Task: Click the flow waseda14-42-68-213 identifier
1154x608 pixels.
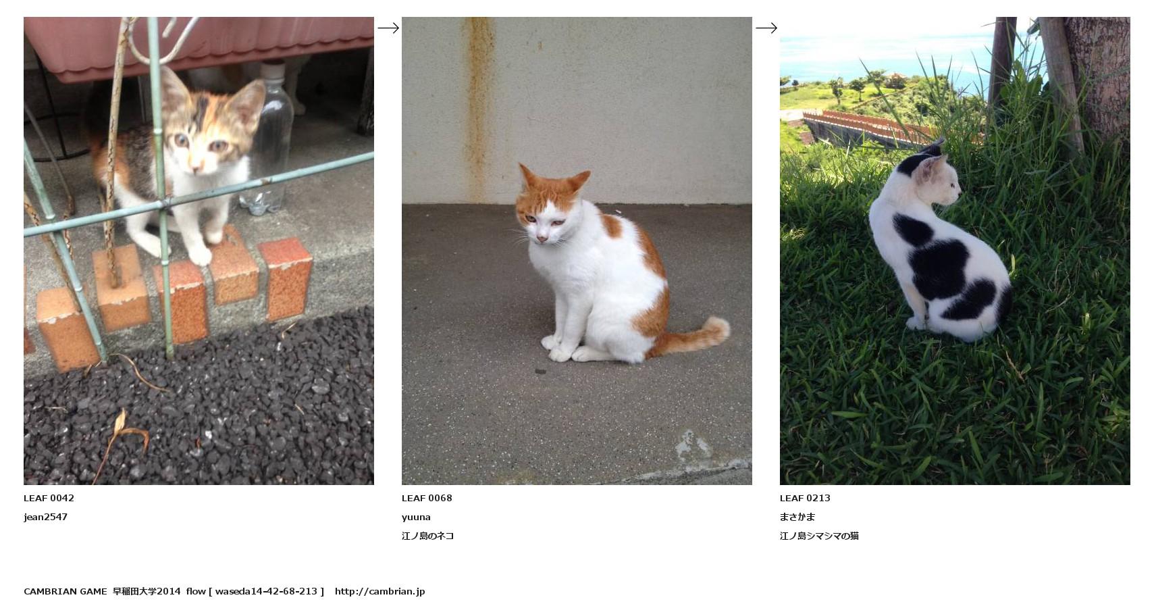Action: point(255,591)
